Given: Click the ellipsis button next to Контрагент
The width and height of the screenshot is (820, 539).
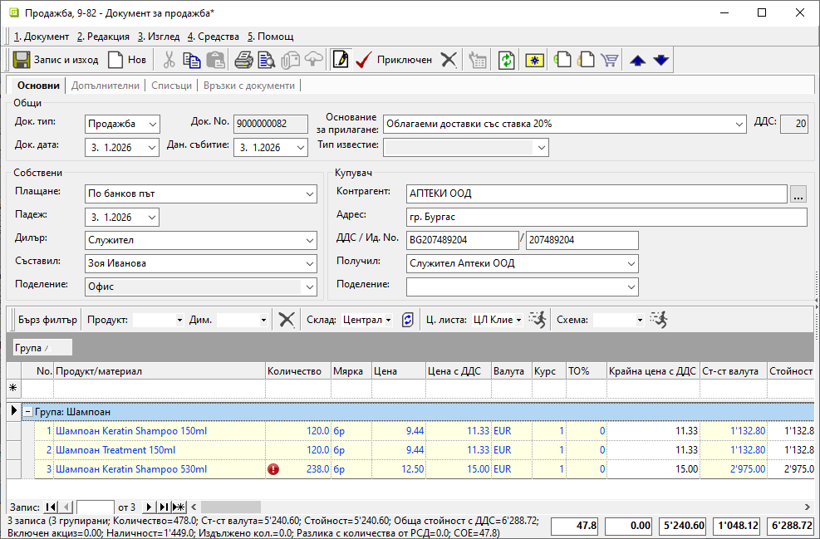Looking at the screenshot, I should click(x=798, y=194).
